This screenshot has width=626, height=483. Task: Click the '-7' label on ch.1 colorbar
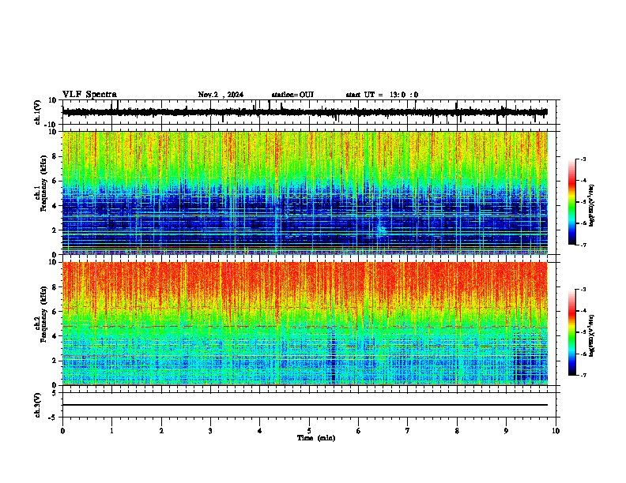tap(583, 245)
